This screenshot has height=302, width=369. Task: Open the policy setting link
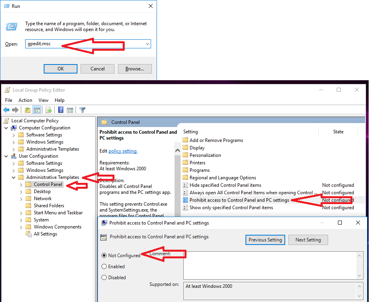pyautogui.click(x=123, y=151)
